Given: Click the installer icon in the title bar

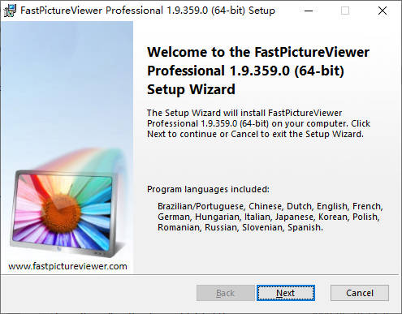Looking at the screenshot, I should (11, 11).
